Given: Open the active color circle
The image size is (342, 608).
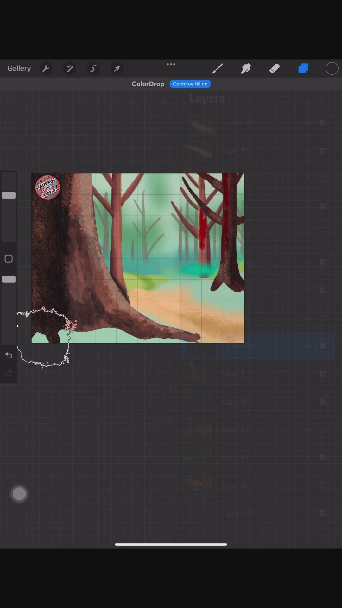Looking at the screenshot, I should coord(332,68).
